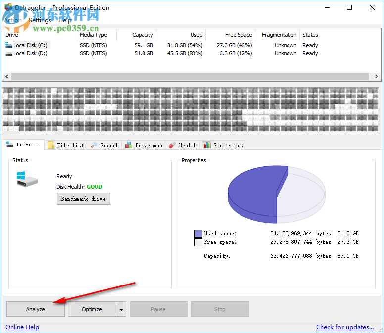Open the Help menu
Screen dimensions: 384x333
65,20
